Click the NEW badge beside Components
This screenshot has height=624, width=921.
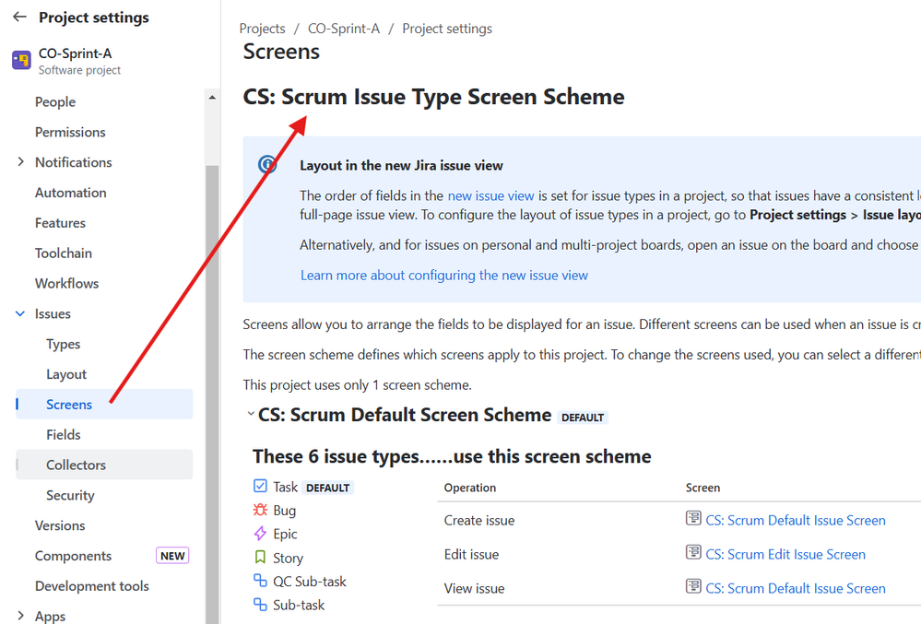[x=172, y=556]
